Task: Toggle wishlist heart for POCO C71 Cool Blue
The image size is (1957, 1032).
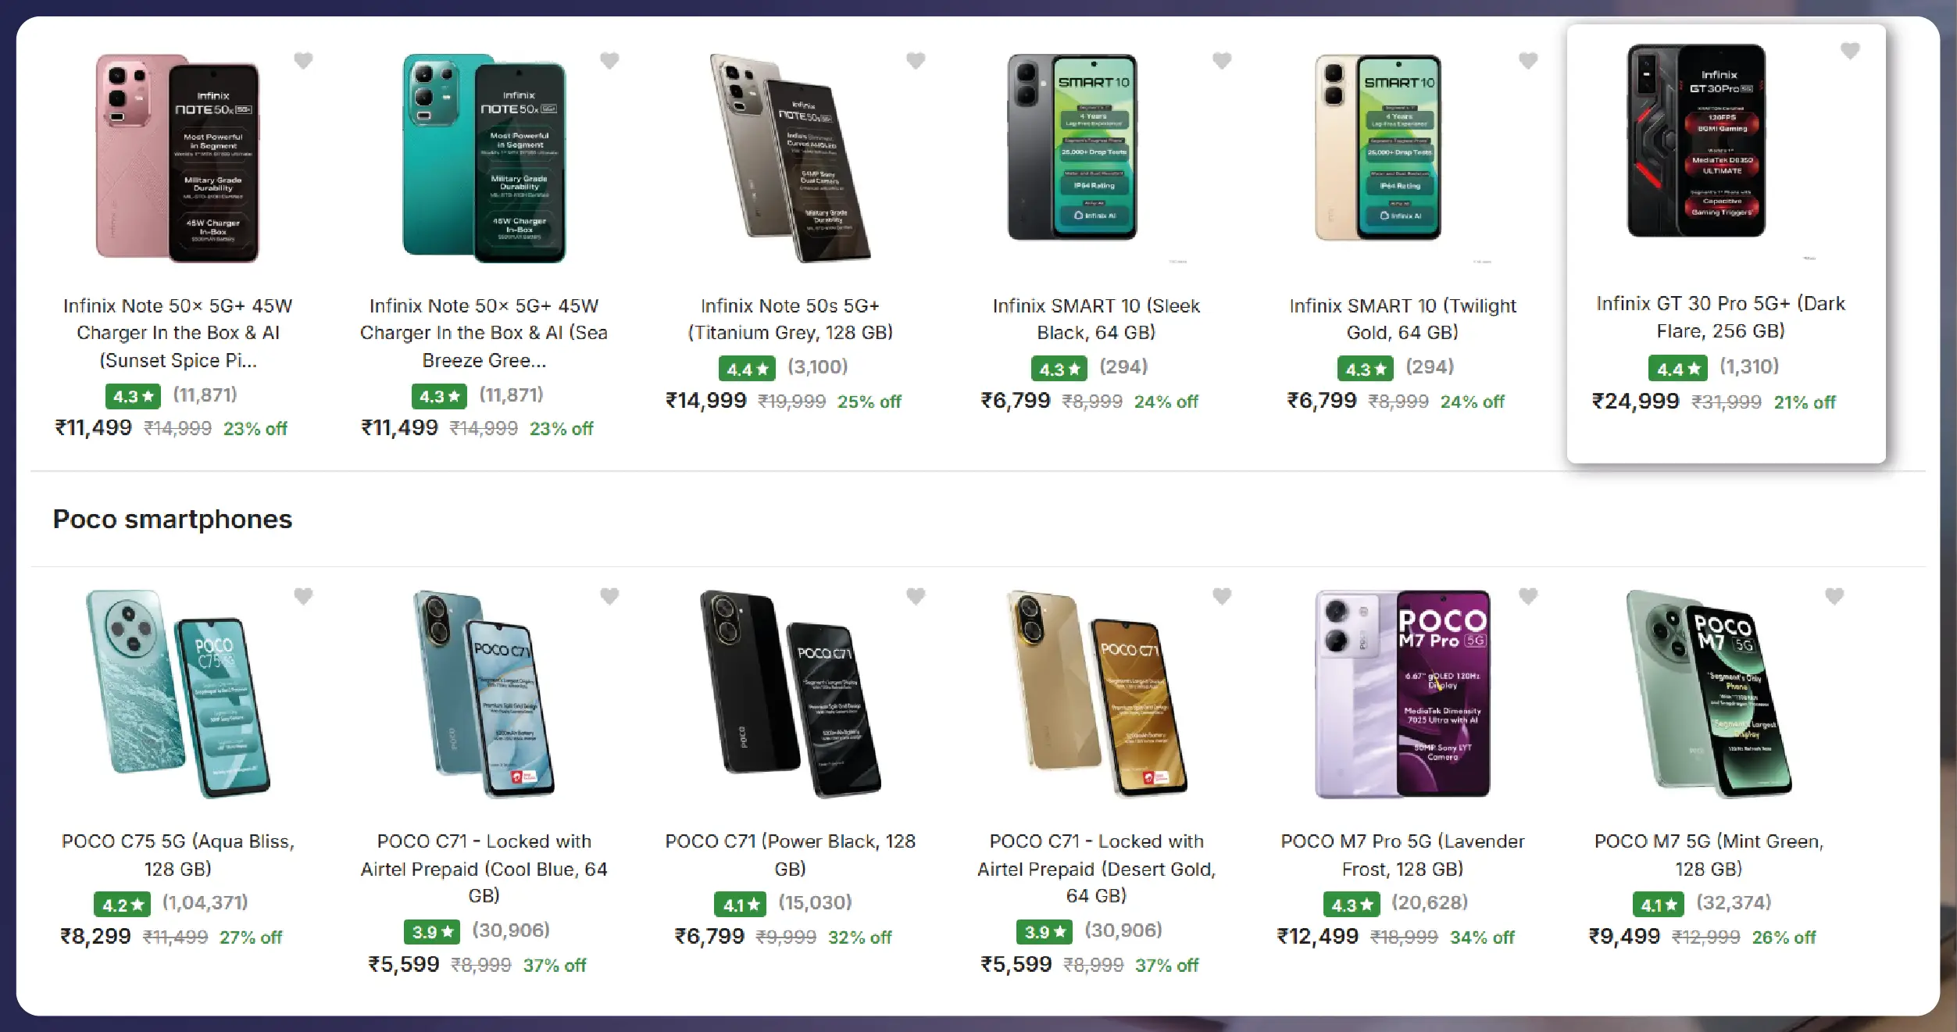Action: click(x=609, y=596)
